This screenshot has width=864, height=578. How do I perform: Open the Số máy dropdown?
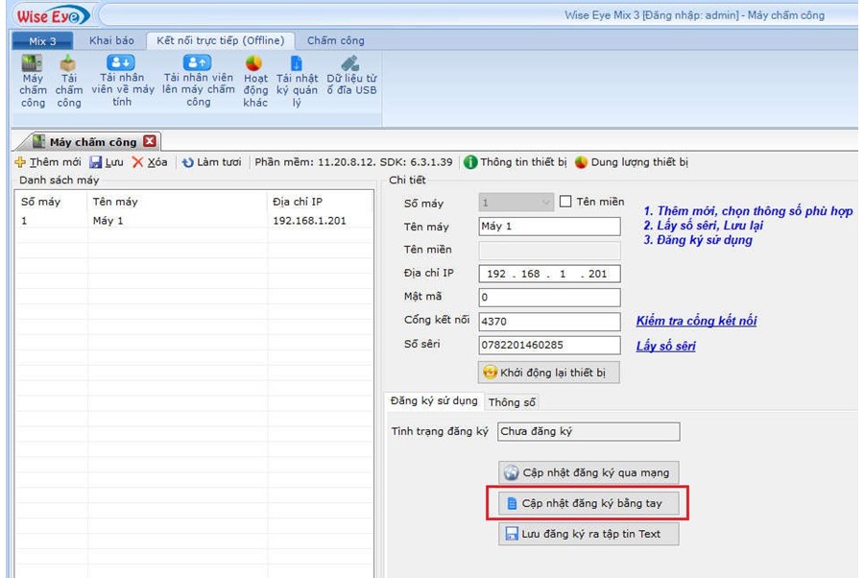(516, 203)
